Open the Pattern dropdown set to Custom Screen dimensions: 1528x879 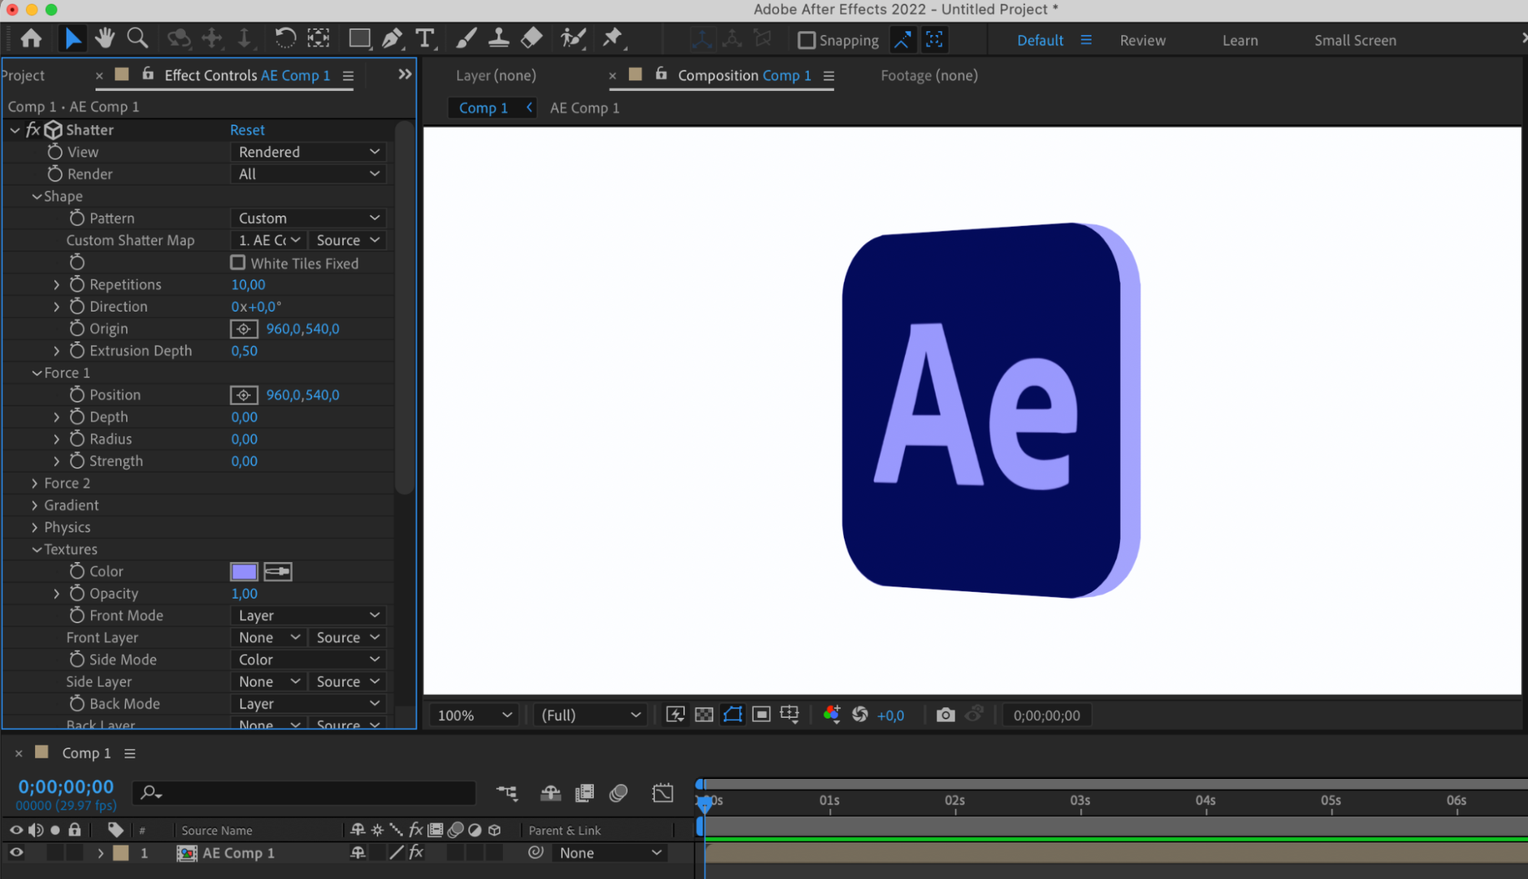pyautogui.click(x=308, y=218)
